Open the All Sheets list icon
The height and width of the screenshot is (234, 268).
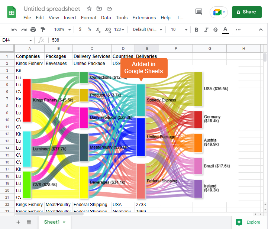pos(29,222)
